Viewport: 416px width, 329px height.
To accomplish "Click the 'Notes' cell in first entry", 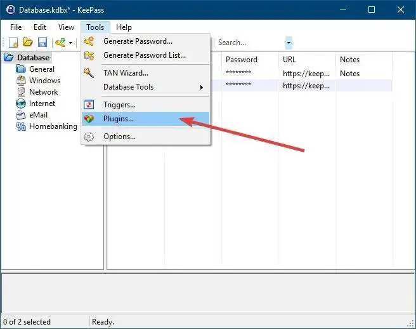I will pos(349,74).
